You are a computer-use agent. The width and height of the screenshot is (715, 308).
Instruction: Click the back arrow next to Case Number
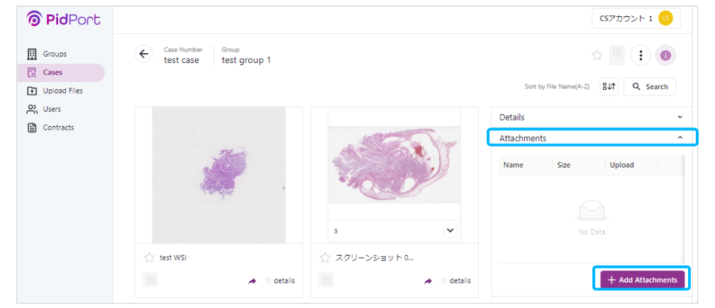pos(143,54)
